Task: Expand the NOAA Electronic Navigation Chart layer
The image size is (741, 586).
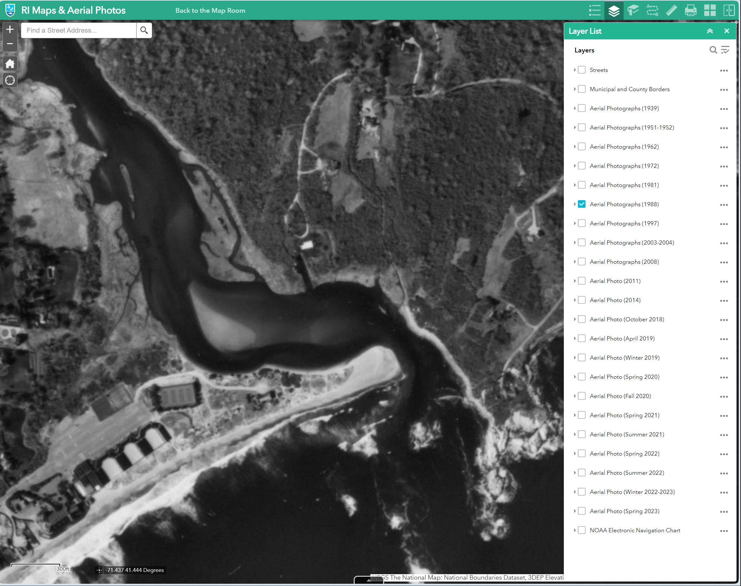Action: point(575,530)
